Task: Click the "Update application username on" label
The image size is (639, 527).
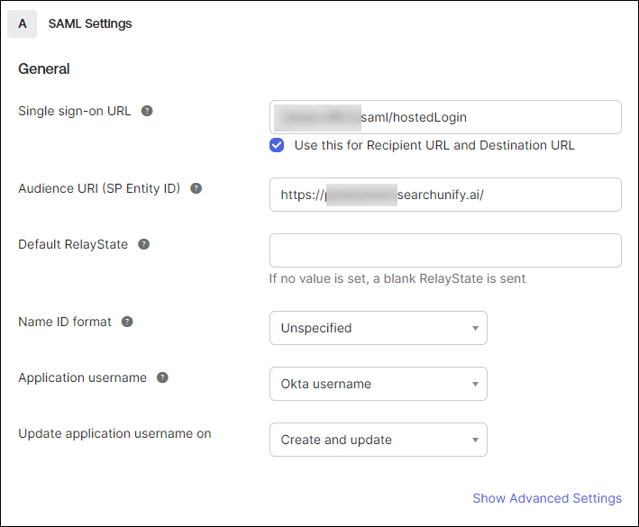Action: (114, 433)
